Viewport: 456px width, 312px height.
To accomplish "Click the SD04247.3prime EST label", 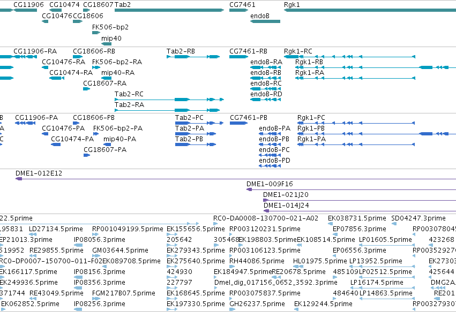I will pos(418,218).
